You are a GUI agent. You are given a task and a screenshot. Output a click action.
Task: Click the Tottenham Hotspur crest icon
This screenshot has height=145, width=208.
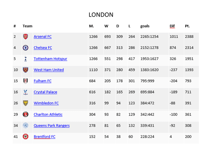click(x=26, y=59)
